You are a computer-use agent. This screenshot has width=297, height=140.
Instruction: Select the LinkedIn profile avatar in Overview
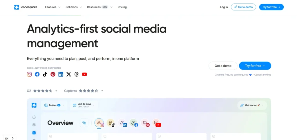[x=122, y=123]
